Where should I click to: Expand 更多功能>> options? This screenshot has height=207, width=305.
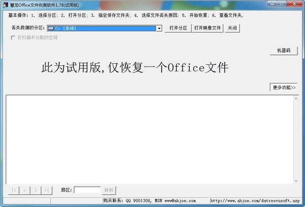coord(284,88)
